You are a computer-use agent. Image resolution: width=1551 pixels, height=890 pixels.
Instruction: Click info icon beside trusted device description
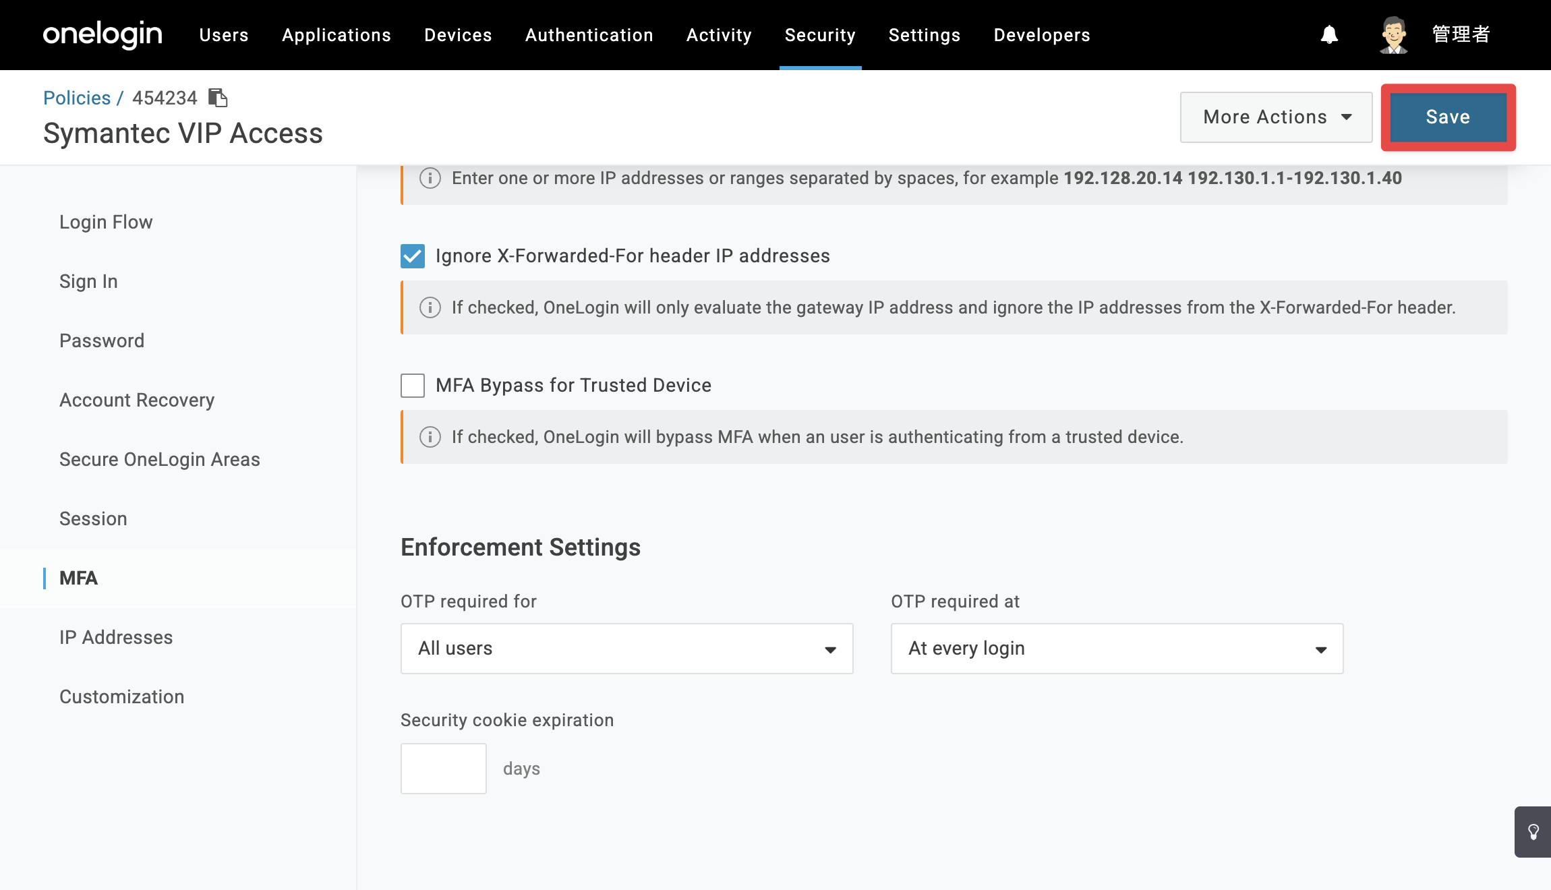pyautogui.click(x=430, y=437)
